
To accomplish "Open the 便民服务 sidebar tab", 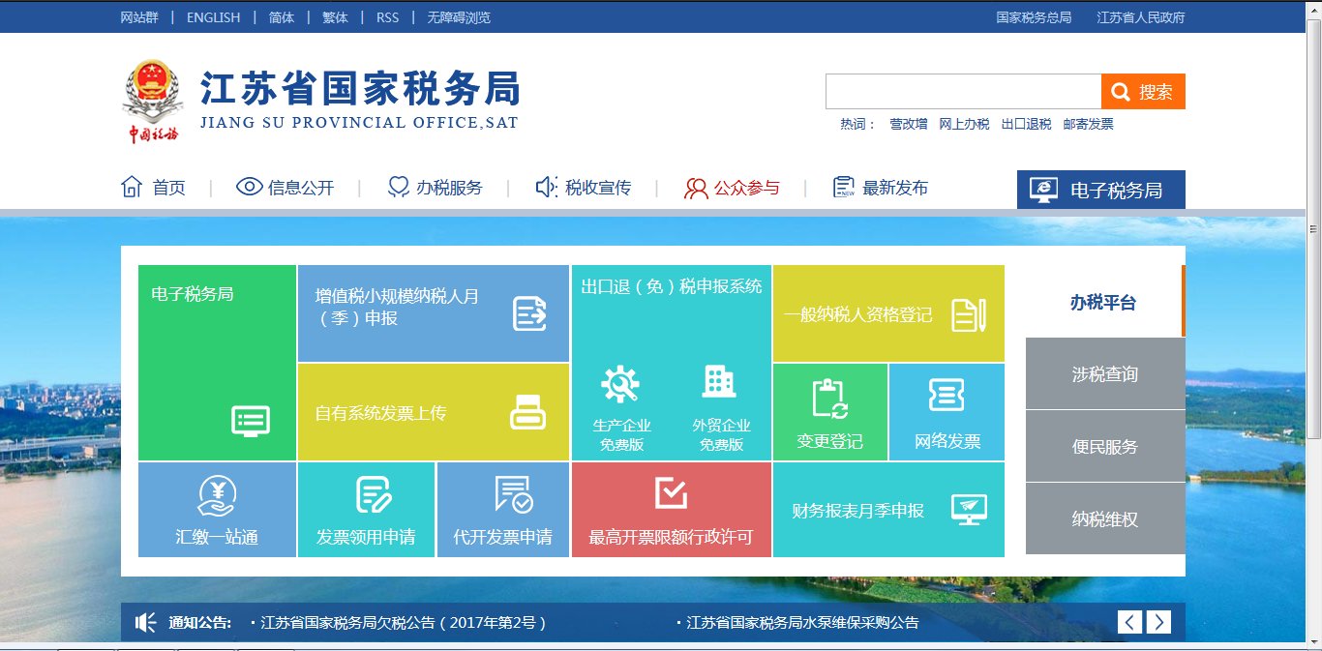I will [1105, 446].
